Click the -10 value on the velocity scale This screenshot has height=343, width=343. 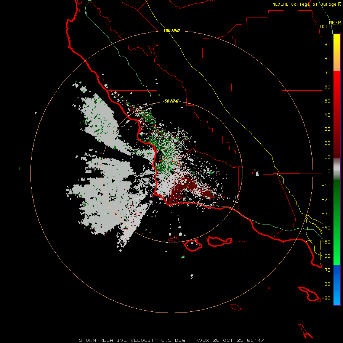[326, 186]
